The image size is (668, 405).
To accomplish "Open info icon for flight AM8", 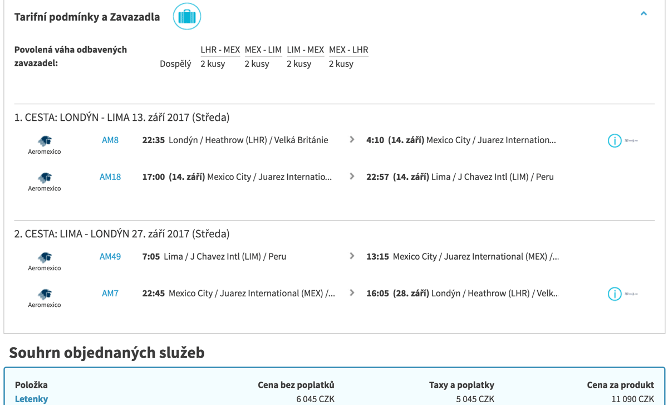I will pos(614,141).
